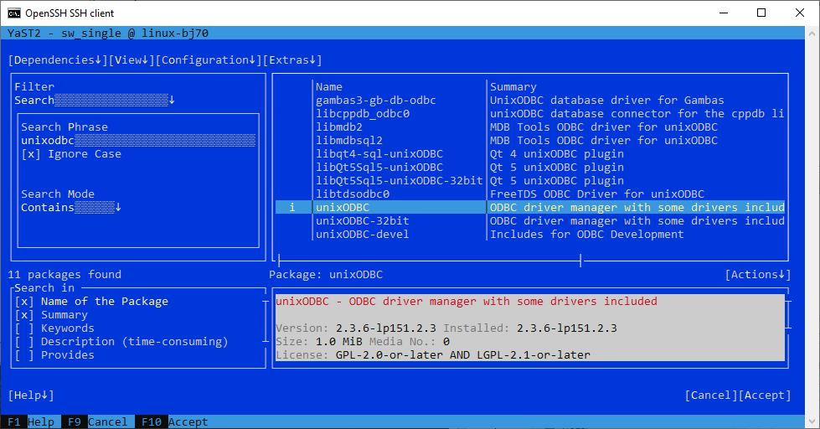Open the Configuration menu
The image size is (820, 429).
[209, 60]
